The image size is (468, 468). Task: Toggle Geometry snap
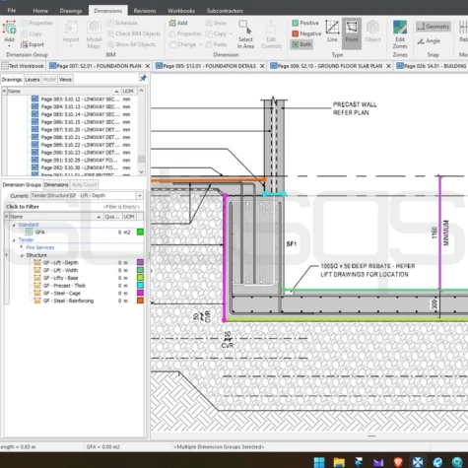coord(434,27)
